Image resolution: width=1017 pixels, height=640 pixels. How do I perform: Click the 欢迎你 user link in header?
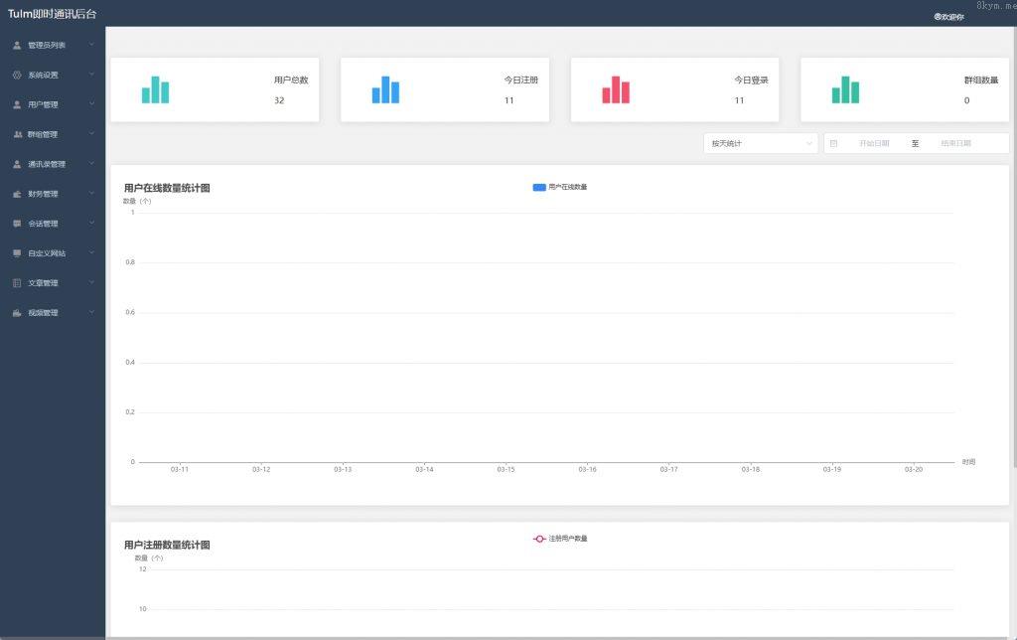tap(948, 17)
